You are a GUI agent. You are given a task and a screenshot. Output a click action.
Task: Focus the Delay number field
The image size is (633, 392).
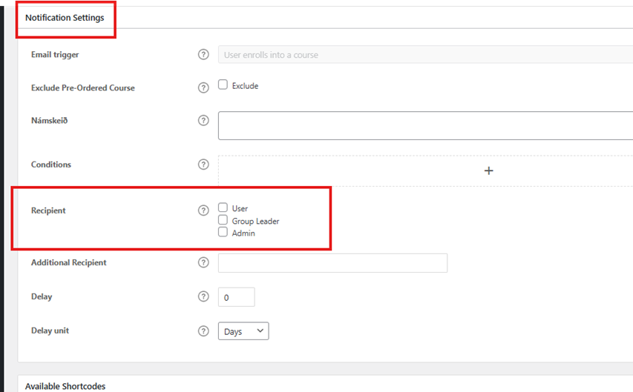[236, 297]
